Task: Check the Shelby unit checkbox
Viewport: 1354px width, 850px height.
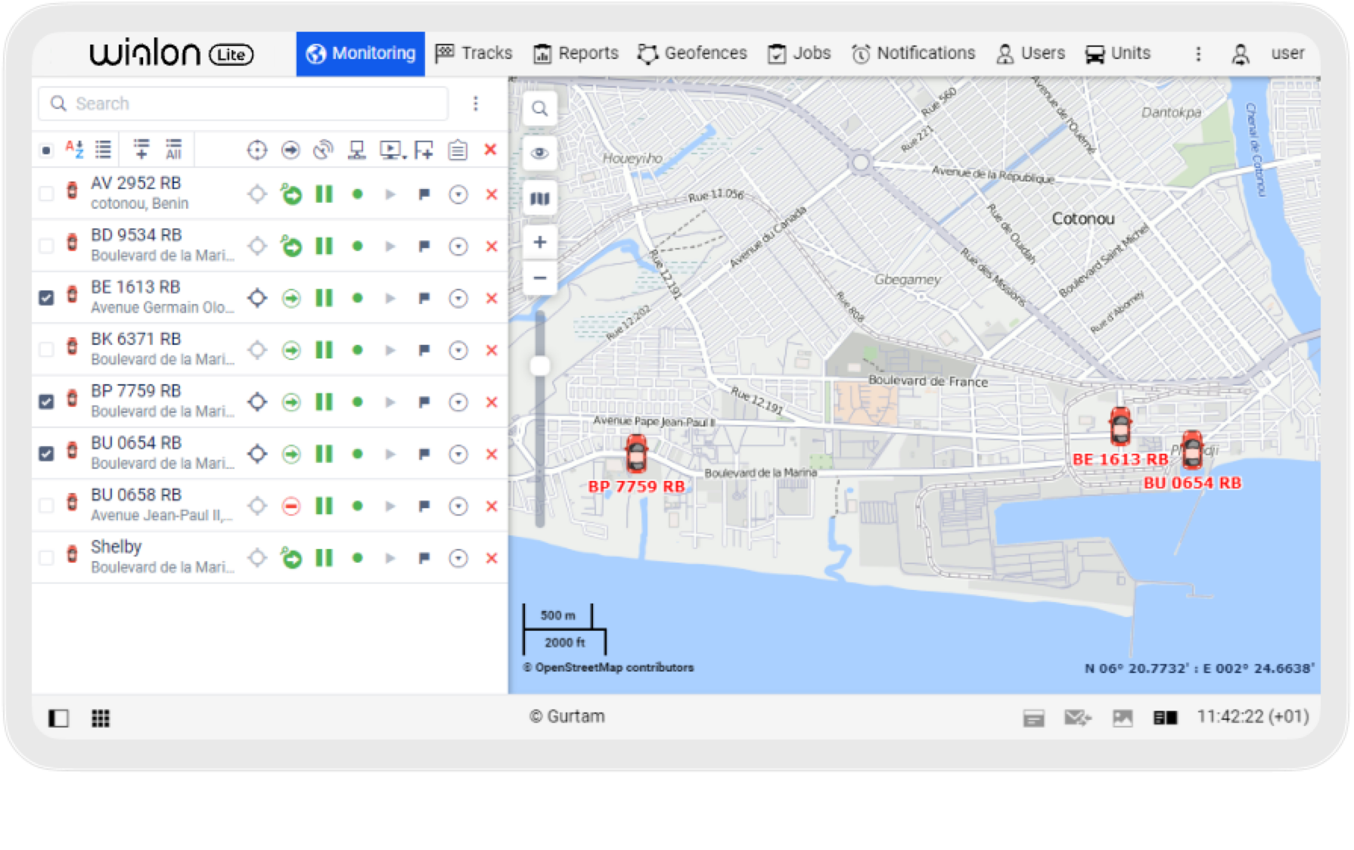Action: point(46,557)
